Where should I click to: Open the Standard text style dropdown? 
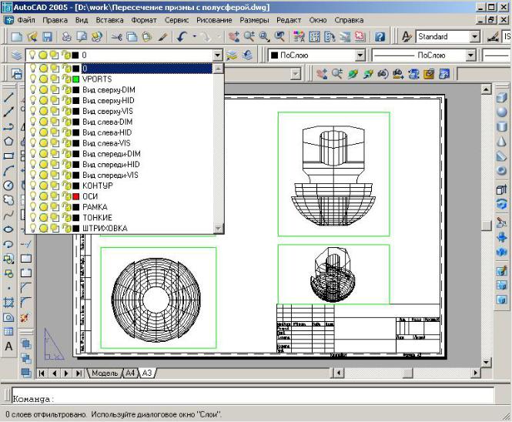[x=475, y=37]
